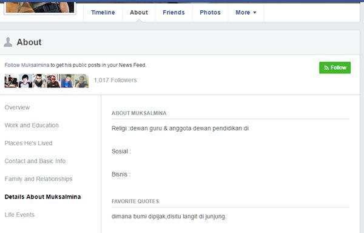
Task: Select the About tab
Action: pyautogui.click(x=139, y=12)
